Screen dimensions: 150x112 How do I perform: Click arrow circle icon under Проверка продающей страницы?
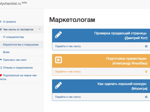146,46
